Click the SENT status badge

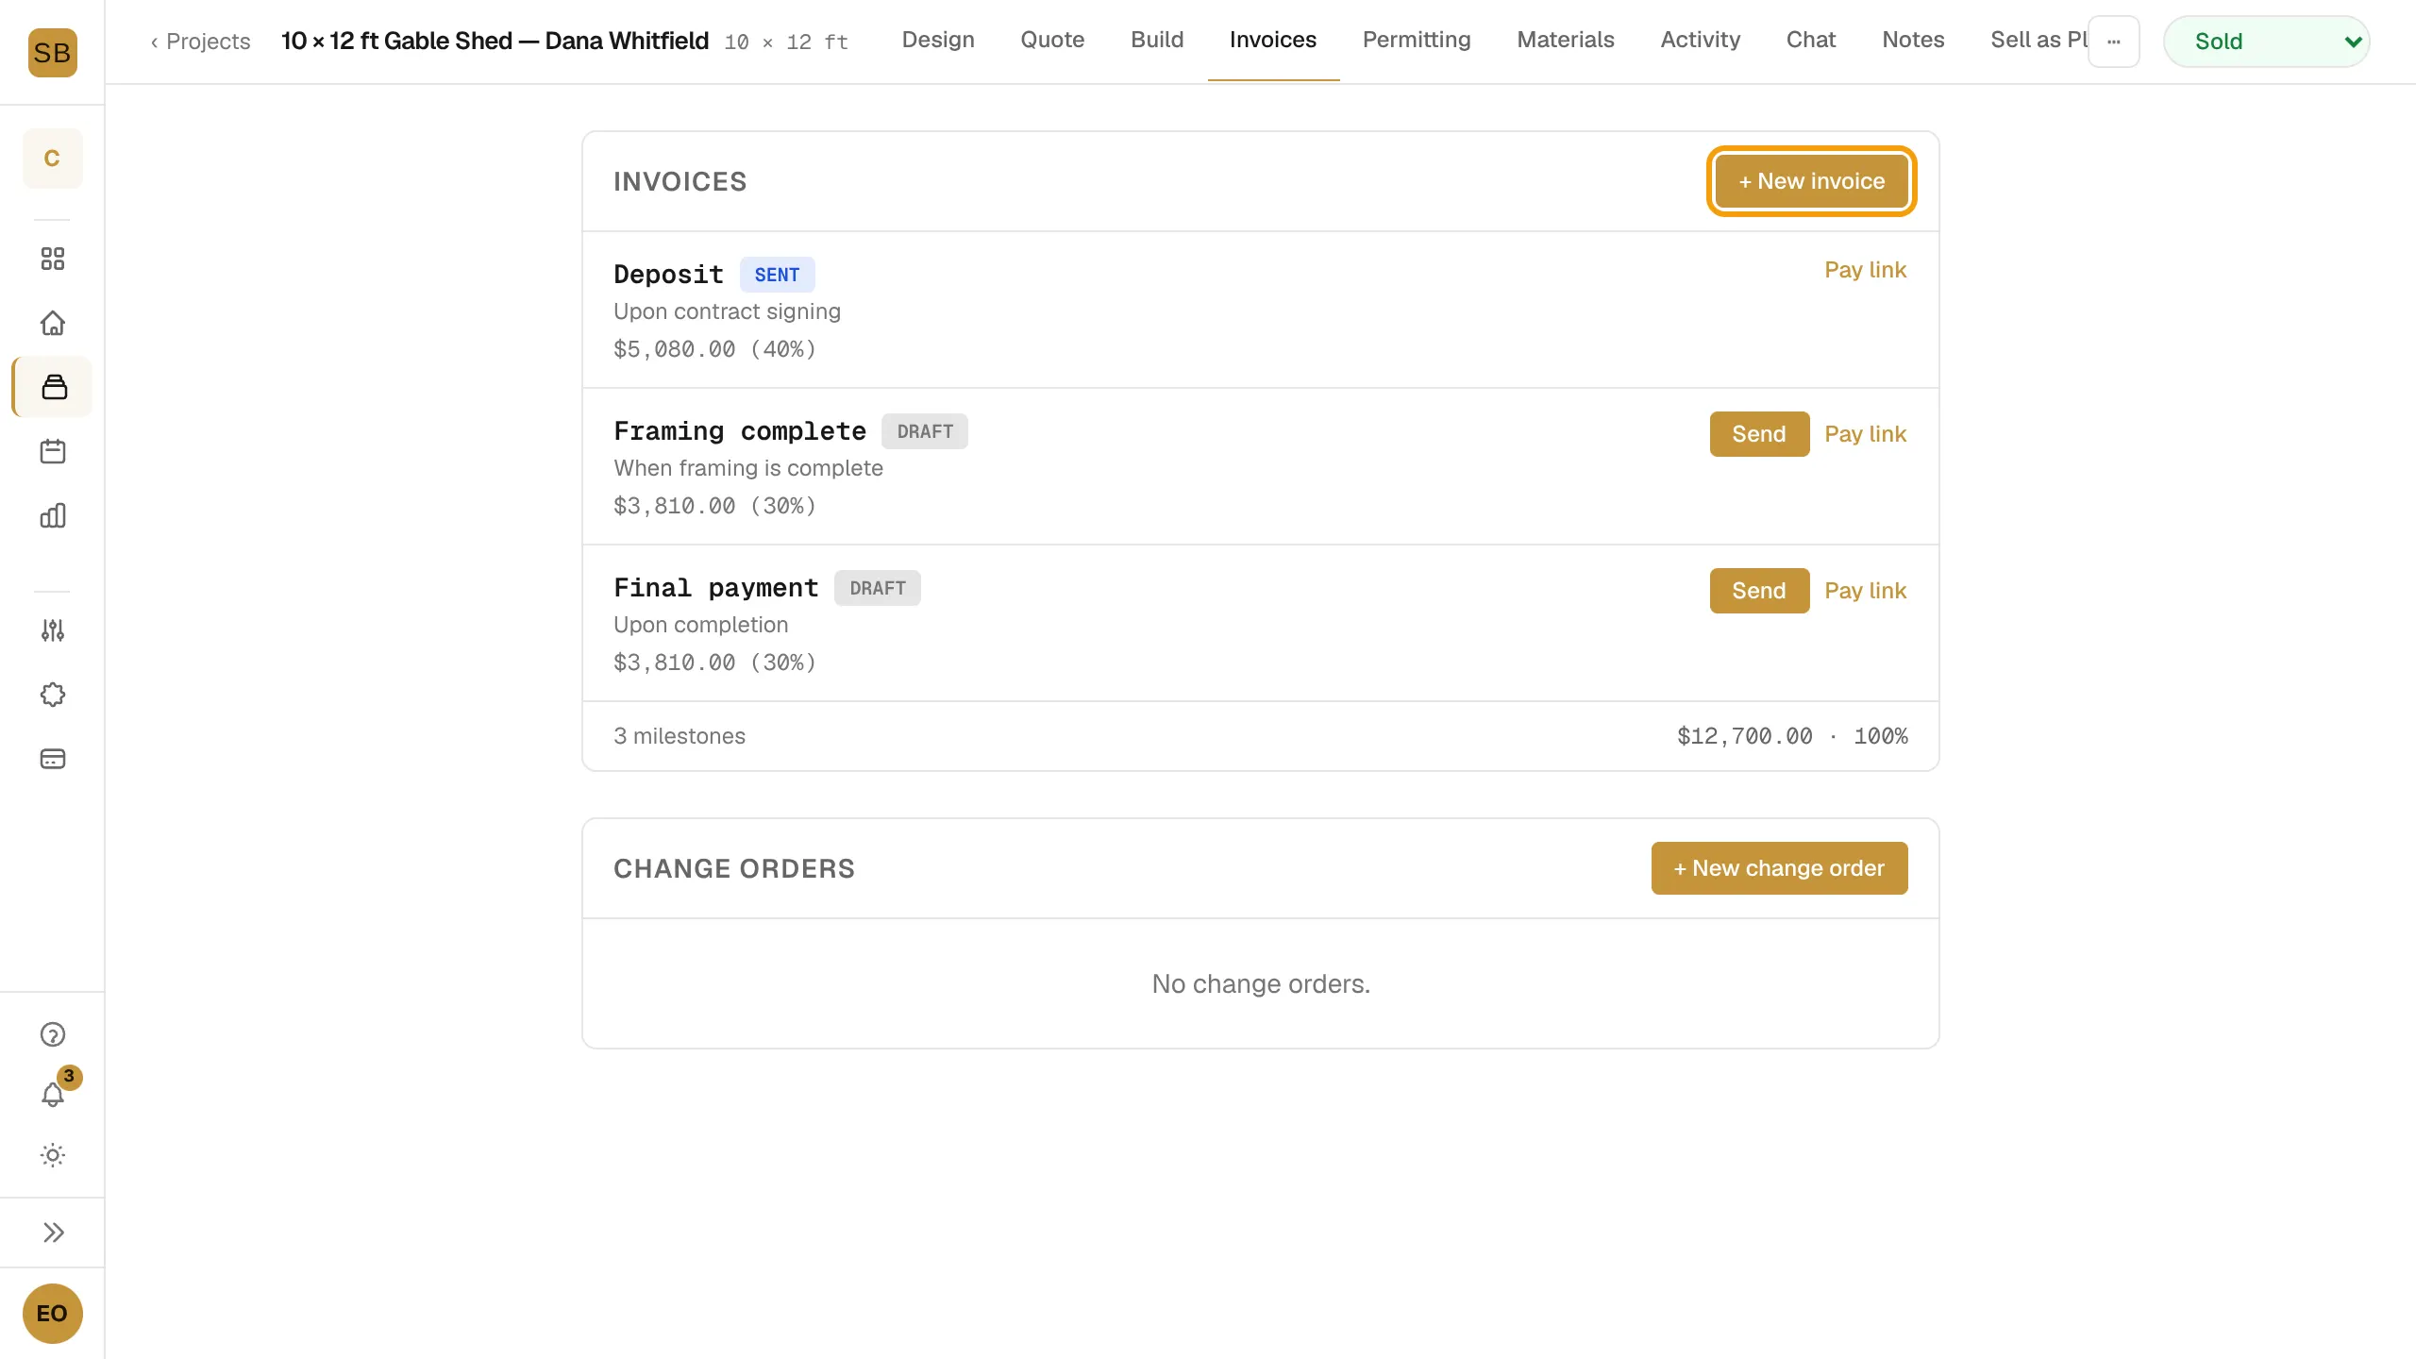777,275
